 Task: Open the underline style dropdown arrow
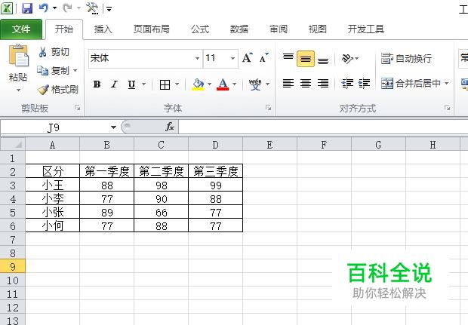144,84
